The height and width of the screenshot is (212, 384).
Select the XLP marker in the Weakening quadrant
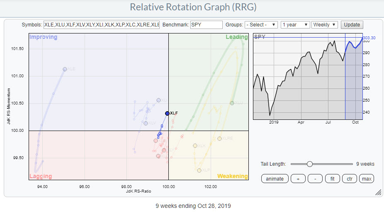pos(199,170)
